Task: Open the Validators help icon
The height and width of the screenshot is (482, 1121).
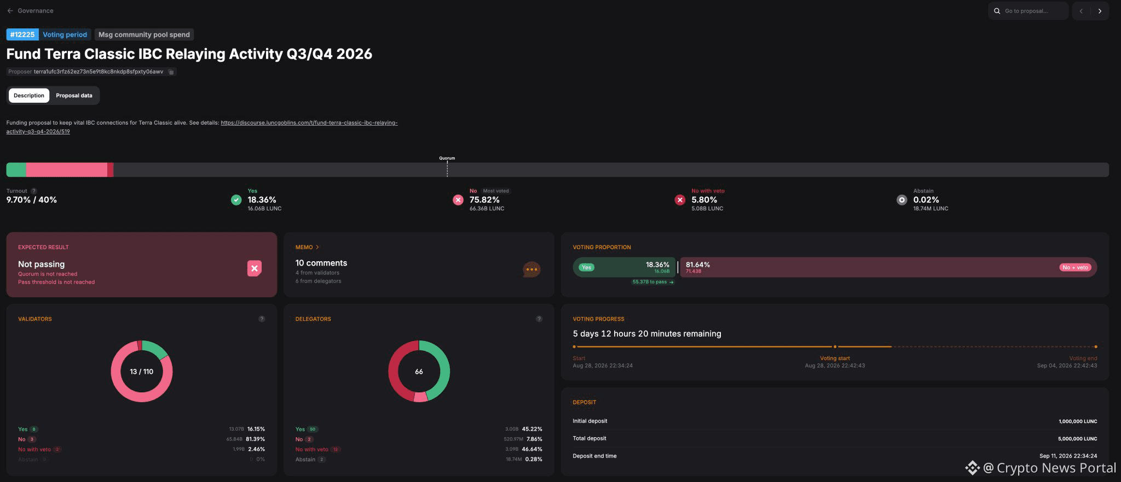Action: (x=262, y=319)
